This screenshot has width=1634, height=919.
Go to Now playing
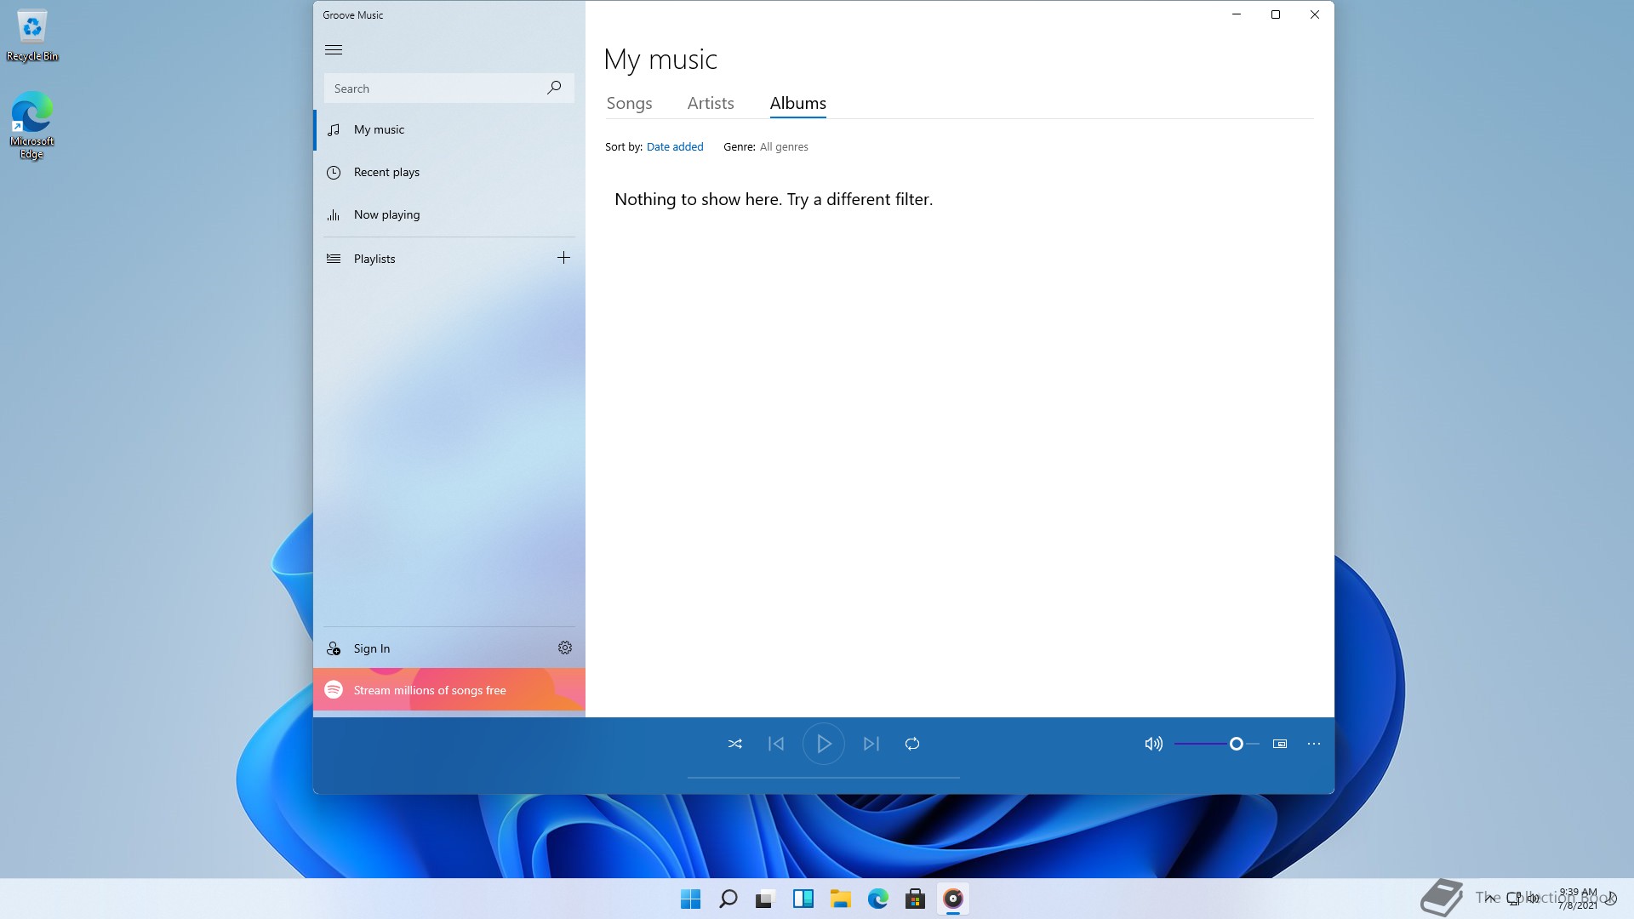[x=449, y=215]
